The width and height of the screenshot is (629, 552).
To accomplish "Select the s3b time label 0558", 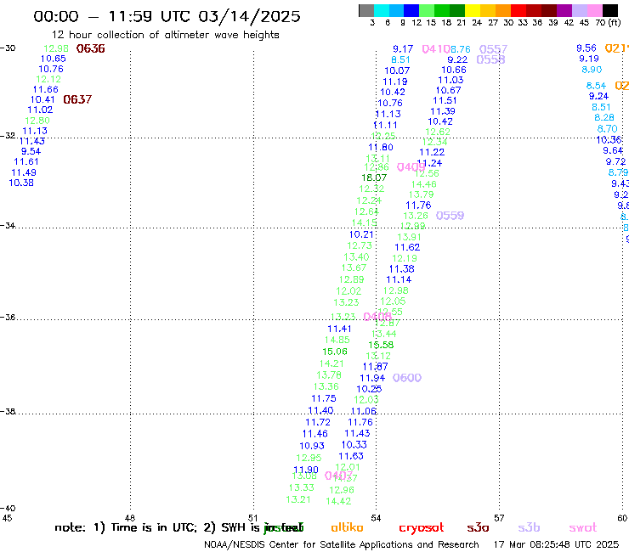I will (x=490, y=59).
